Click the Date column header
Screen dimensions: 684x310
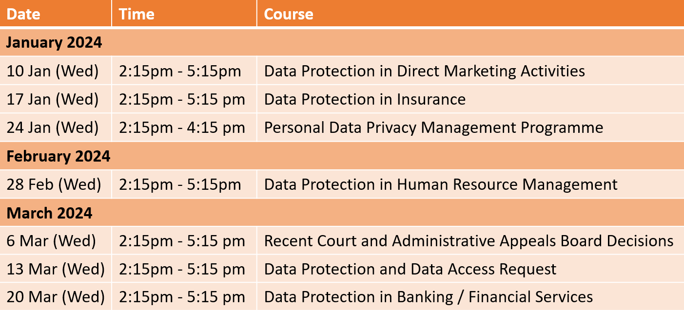56,14
